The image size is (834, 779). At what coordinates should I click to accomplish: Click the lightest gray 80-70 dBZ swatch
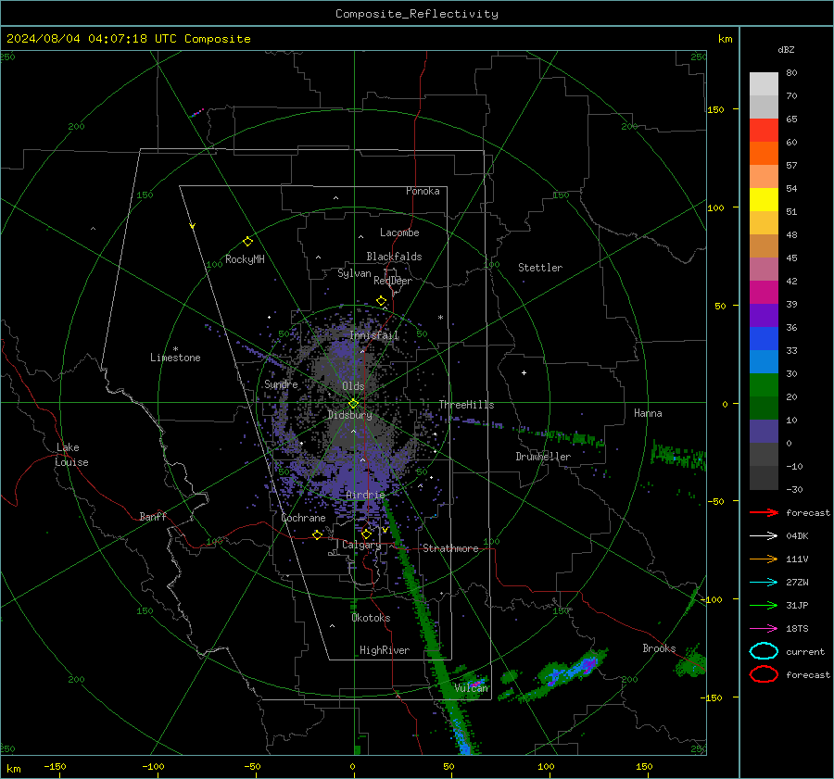764,84
